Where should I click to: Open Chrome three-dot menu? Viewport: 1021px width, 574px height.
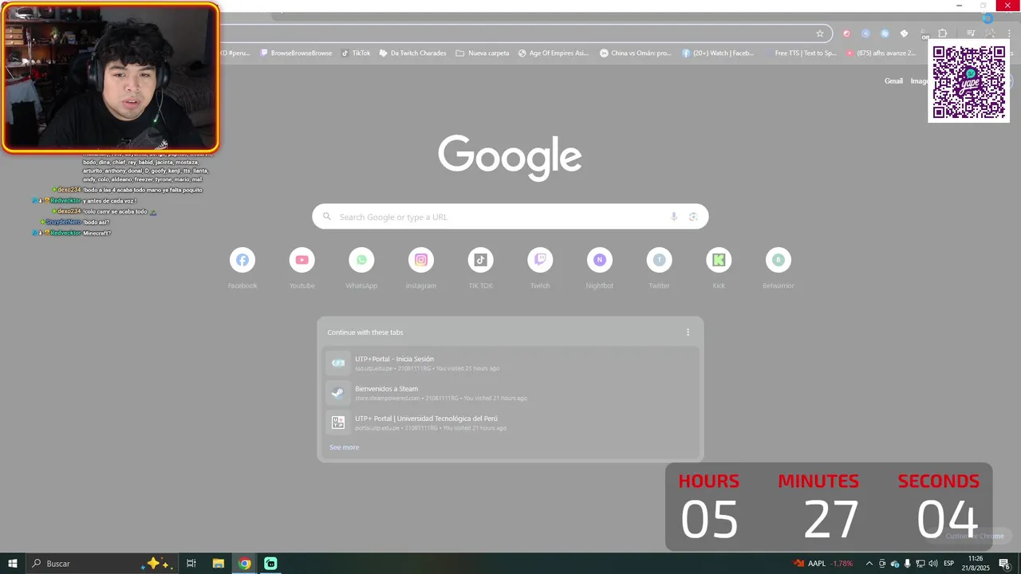[1009, 33]
